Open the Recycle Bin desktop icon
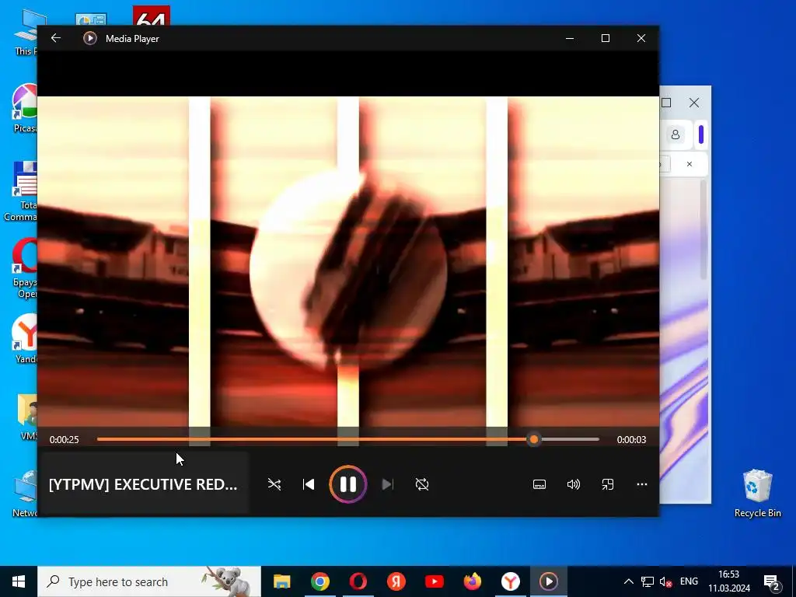Screen dimensions: 796x597 click(757, 492)
